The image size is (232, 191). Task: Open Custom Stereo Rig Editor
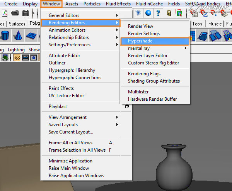155,63
